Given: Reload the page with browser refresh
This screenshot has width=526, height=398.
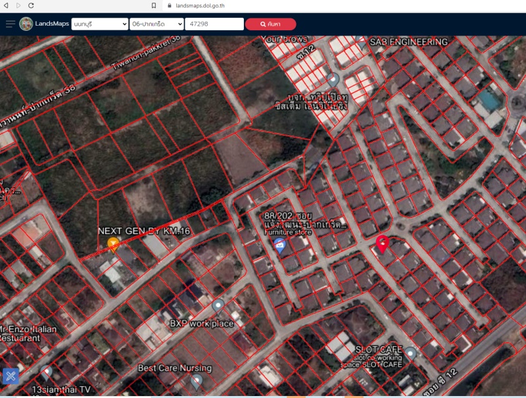Looking at the screenshot, I should tap(31, 5).
